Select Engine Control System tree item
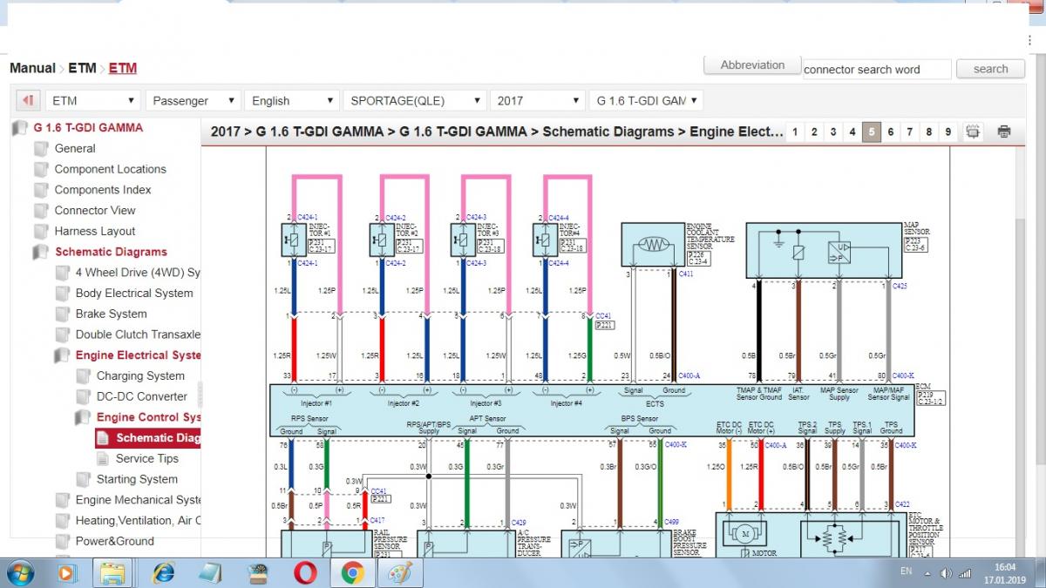This screenshot has width=1046, height=588. (149, 417)
